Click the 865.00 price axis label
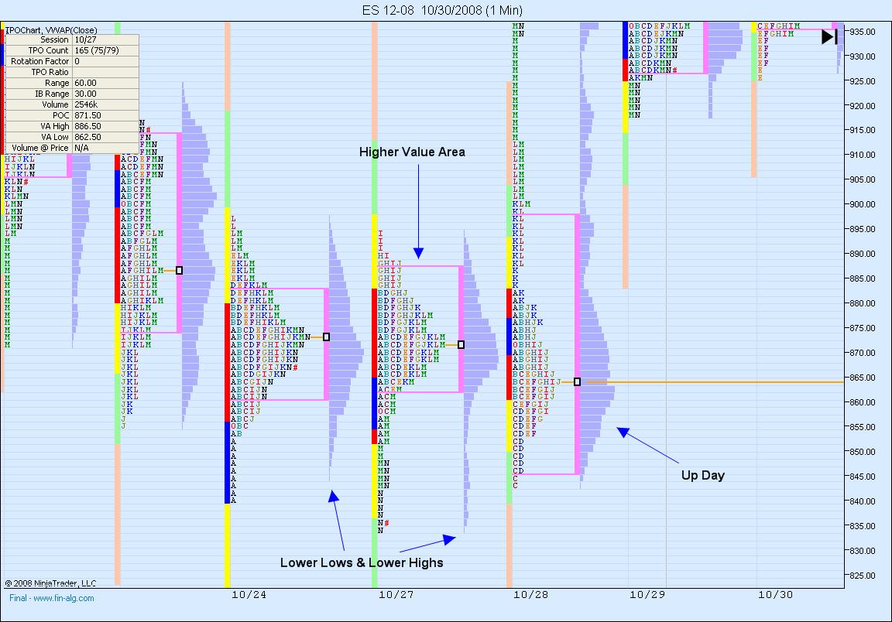This screenshot has height=622, width=892. coord(863,378)
